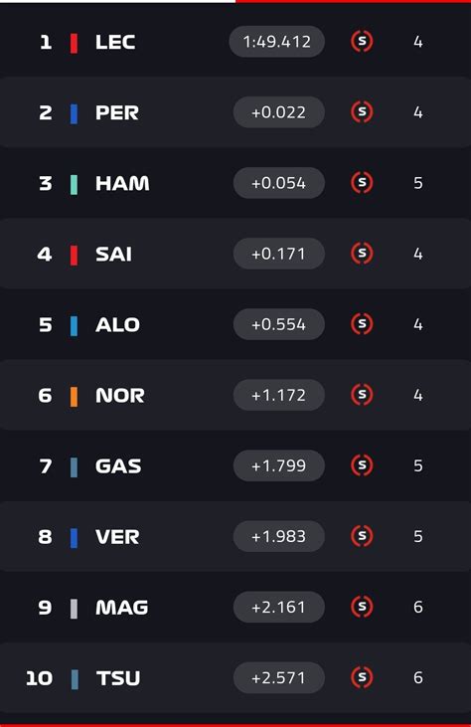This screenshot has width=471, height=727.
Task: Select the +0.054 gap badge
Action: 279,183
